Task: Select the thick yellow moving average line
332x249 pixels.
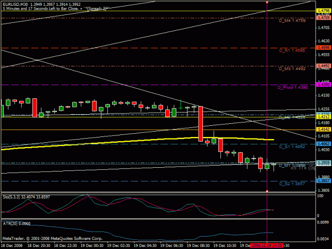Action: [138, 141]
